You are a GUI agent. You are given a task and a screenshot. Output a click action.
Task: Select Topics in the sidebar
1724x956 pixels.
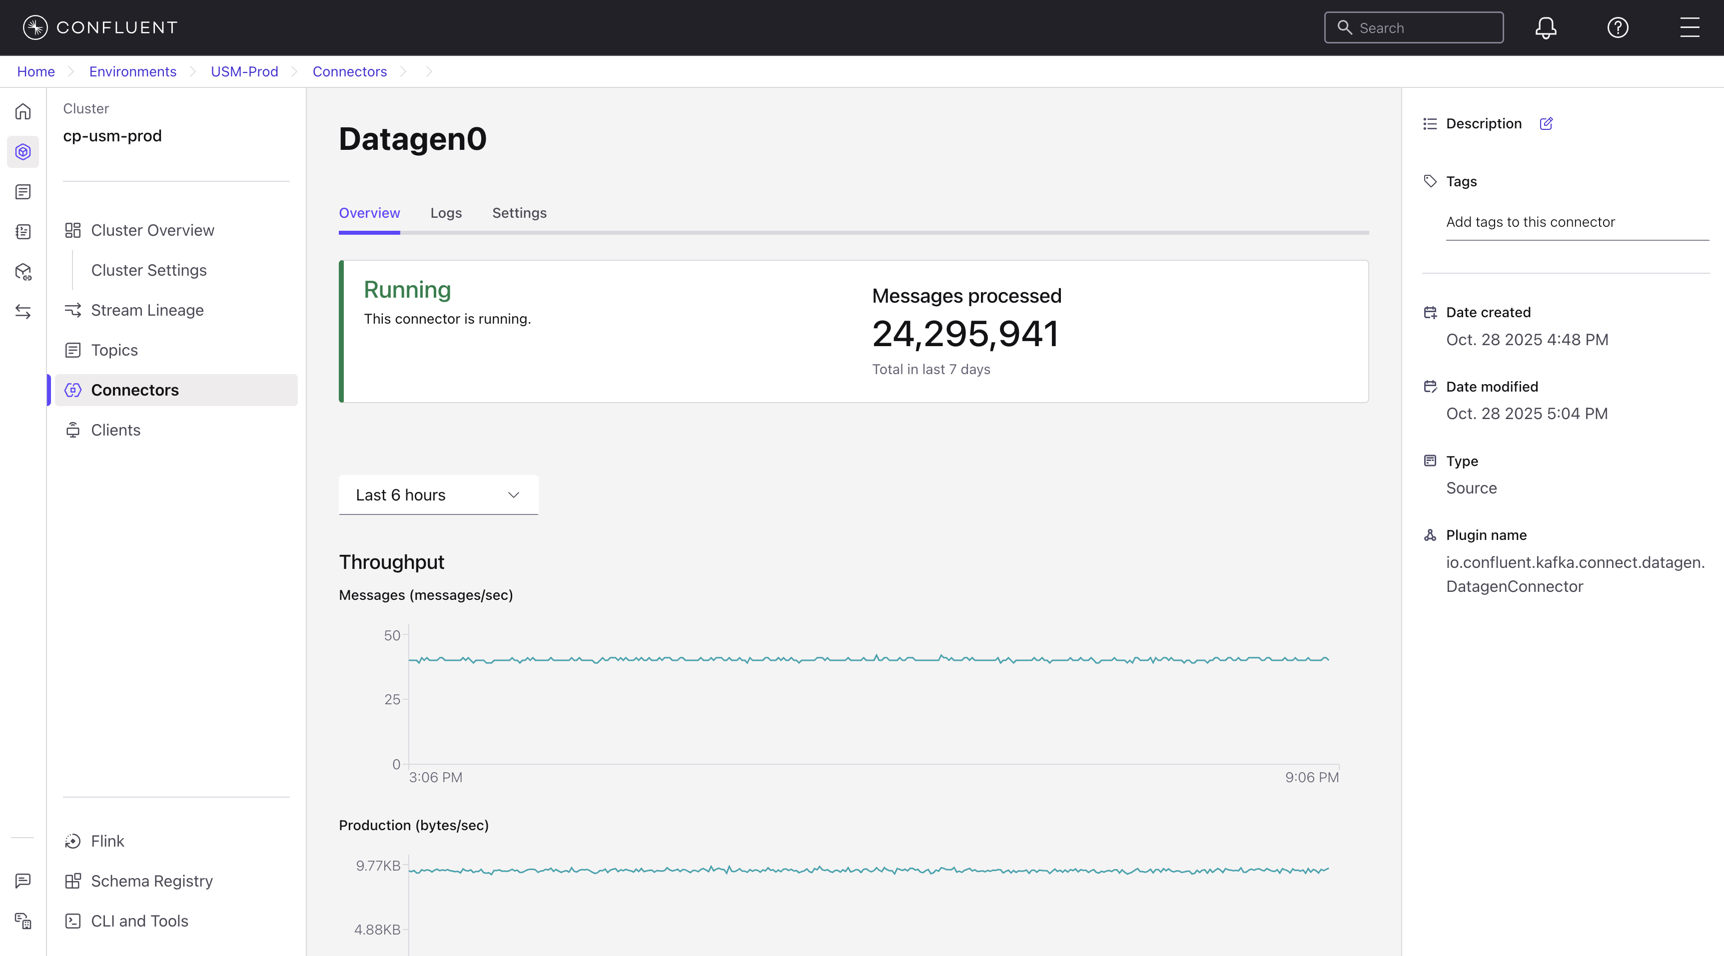114,350
